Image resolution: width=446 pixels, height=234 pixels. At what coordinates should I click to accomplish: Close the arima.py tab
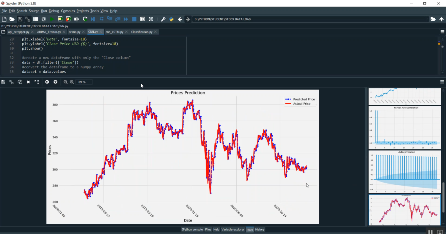pos(83,32)
